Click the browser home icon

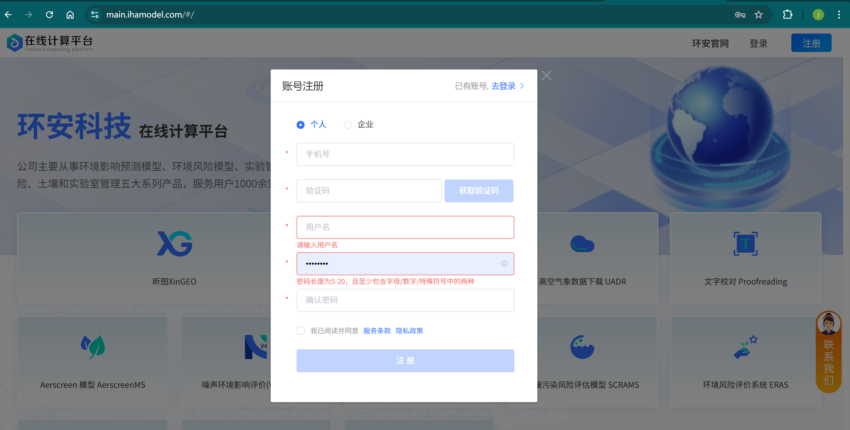point(70,15)
